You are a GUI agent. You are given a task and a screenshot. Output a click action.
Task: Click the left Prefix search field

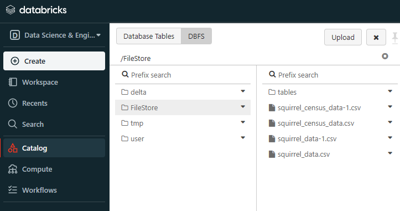point(183,75)
